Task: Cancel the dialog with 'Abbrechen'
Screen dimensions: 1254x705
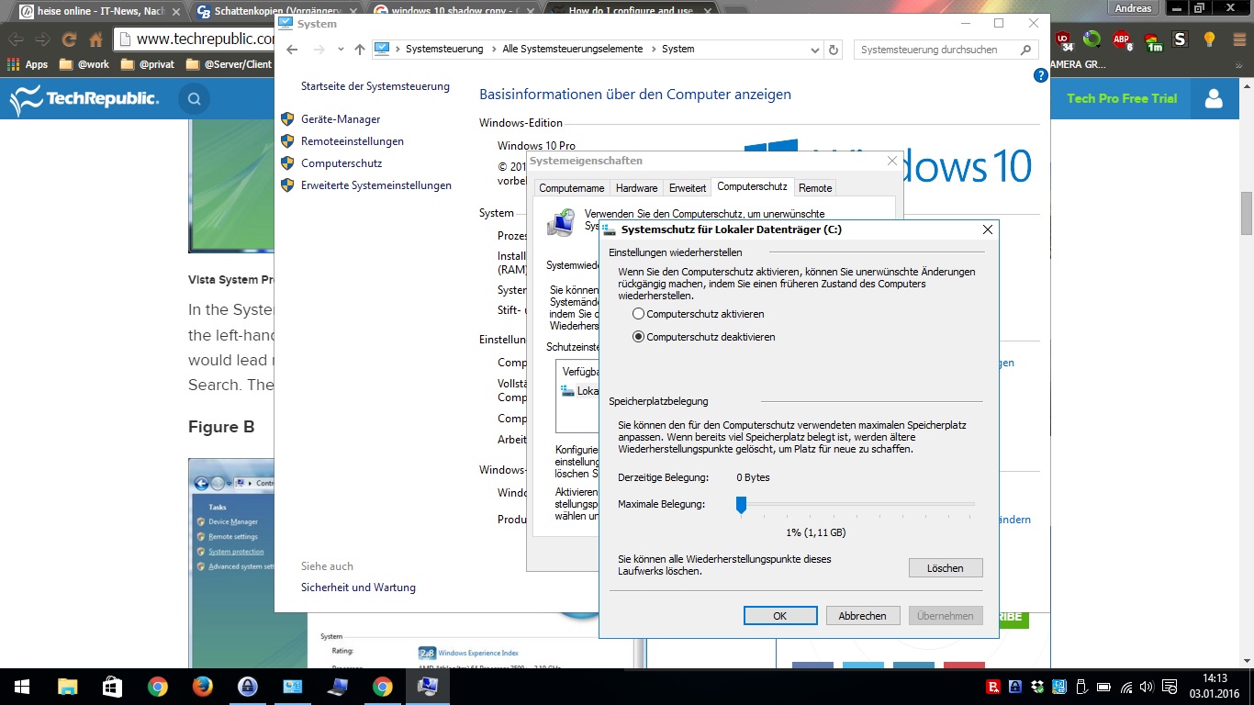Action: coord(863,616)
